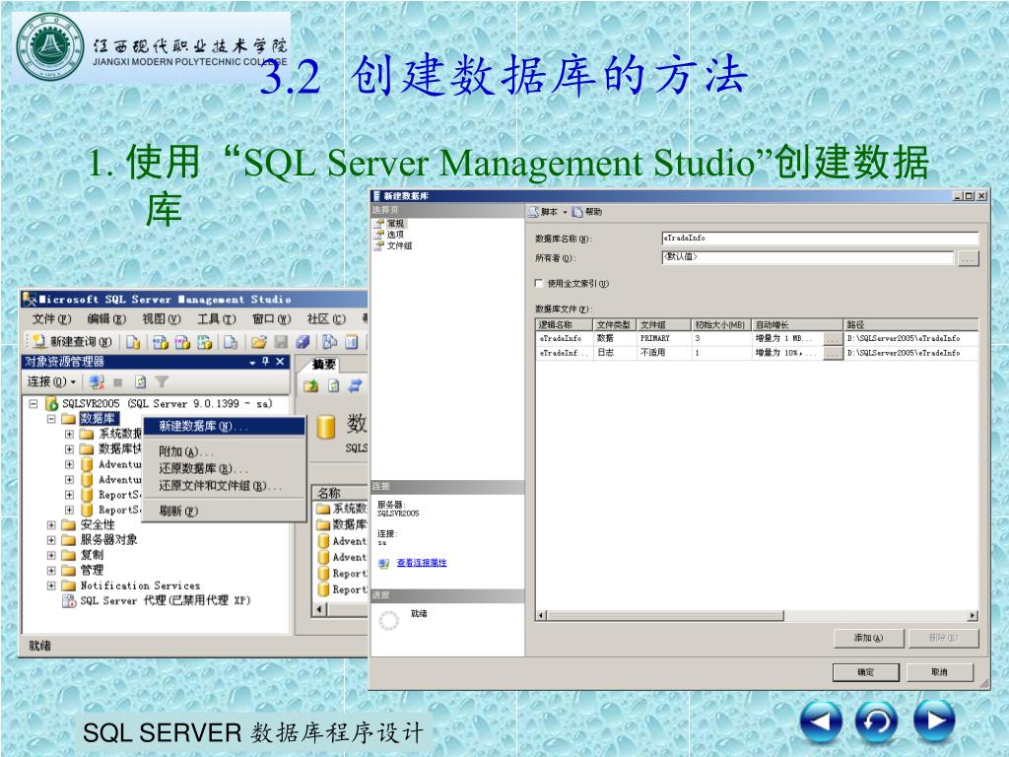Screen dimensions: 1009x757
Task: Open the 对象资源管理器 panel window-position dropdown arrow
Action: click(x=252, y=363)
